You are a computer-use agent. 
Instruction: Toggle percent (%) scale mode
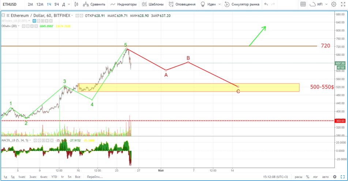307,177
